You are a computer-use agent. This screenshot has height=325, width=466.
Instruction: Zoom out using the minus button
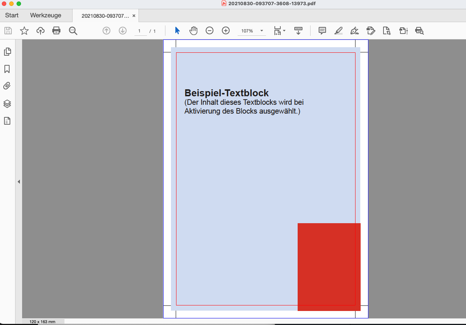210,31
